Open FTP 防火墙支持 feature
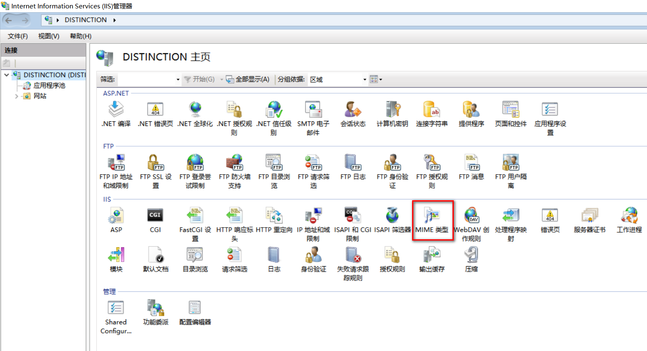The image size is (647, 351). tap(234, 171)
